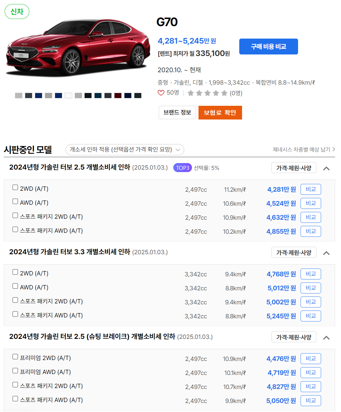Open 가격·제원·사양 for 슈팅 브레이크
This screenshot has width=341, height=412.
click(x=294, y=337)
